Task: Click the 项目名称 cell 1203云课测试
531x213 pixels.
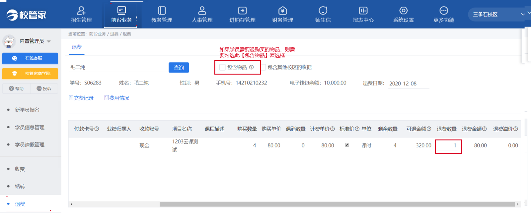Action: tap(185, 145)
